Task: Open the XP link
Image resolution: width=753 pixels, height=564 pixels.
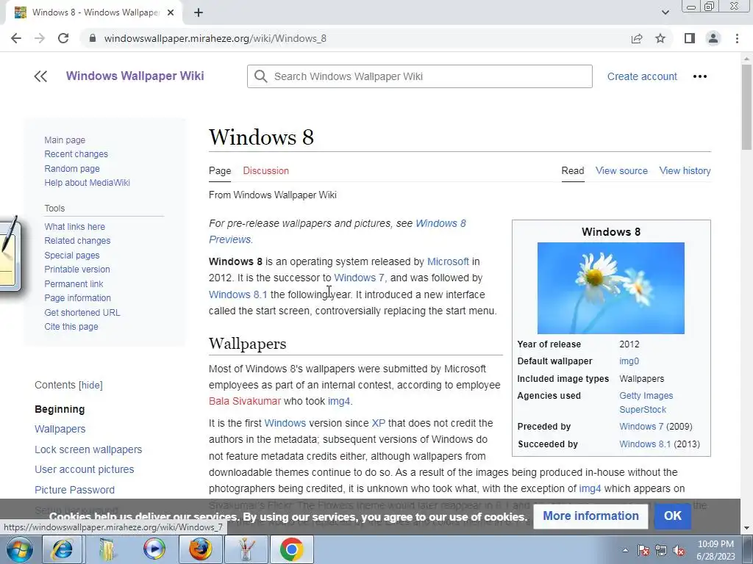Action: [x=379, y=423]
